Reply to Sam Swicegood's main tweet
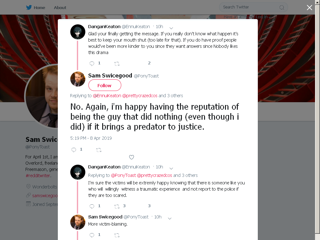The height and width of the screenshot is (240, 320). point(74,150)
